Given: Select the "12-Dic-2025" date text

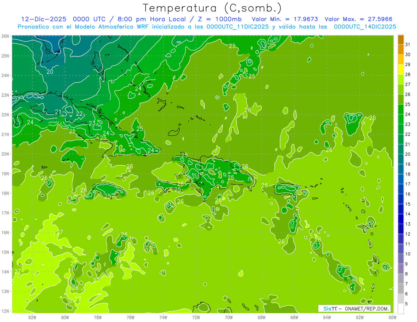Looking at the screenshot, I should (x=43, y=19).
